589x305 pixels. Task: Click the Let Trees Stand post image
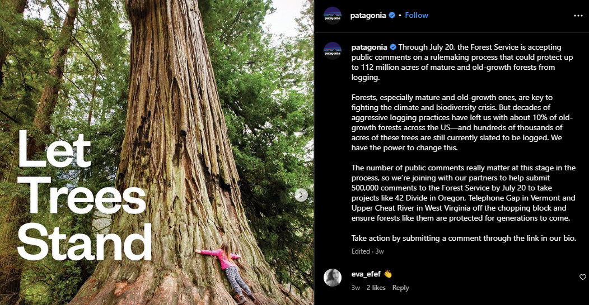(x=157, y=152)
